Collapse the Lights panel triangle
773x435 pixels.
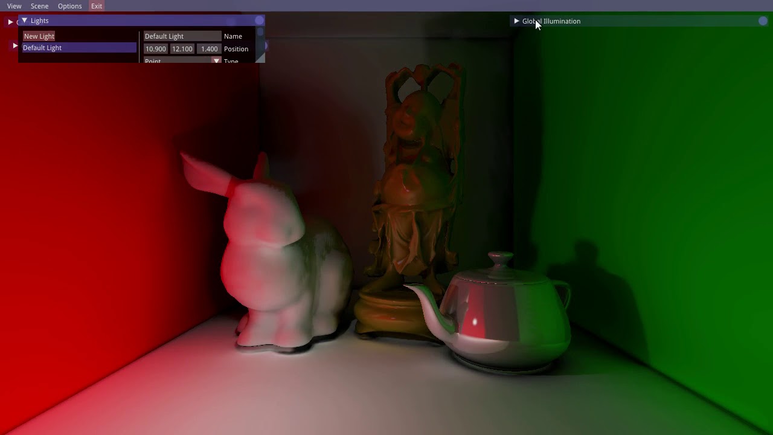tap(25, 21)
